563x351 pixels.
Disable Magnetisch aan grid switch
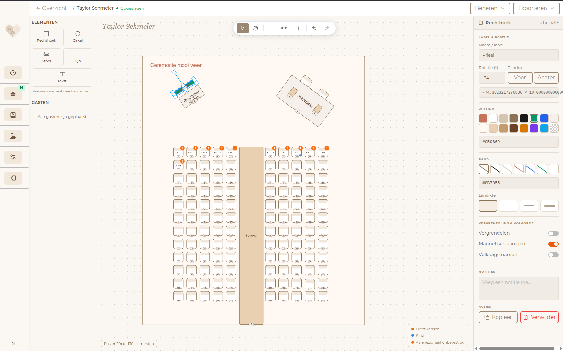(x=553, y=244)
